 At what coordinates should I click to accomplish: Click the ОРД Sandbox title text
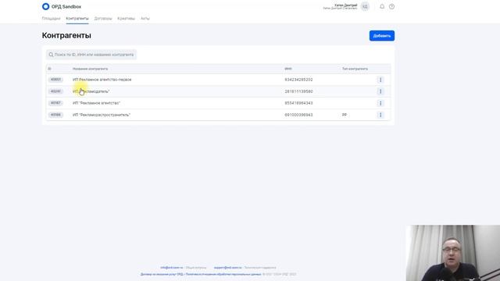click(x=66, y=6)
